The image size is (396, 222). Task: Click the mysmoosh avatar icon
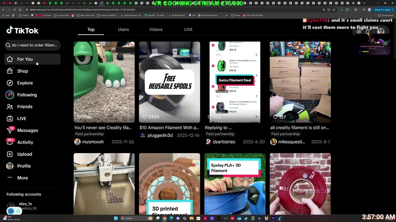77,142
